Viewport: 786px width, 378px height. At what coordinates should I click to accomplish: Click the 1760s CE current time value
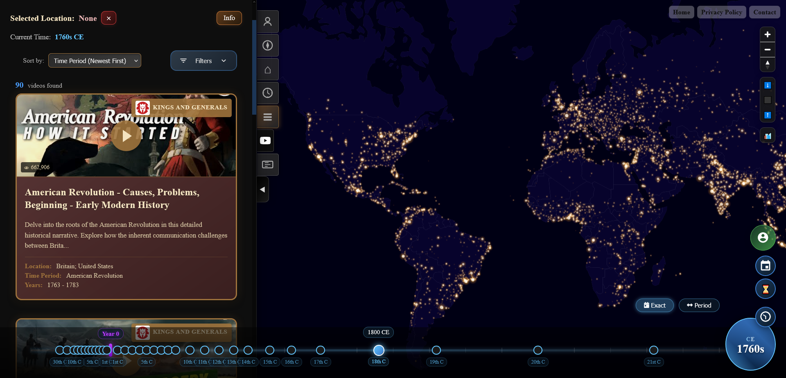pyautogui.click(x=69, y=37)
